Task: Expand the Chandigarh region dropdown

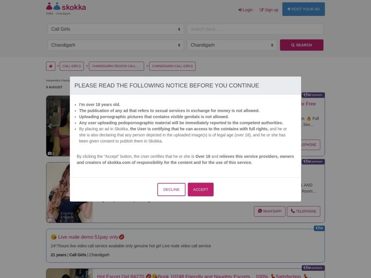Action: pyautogui.click(x=116, y=45)
